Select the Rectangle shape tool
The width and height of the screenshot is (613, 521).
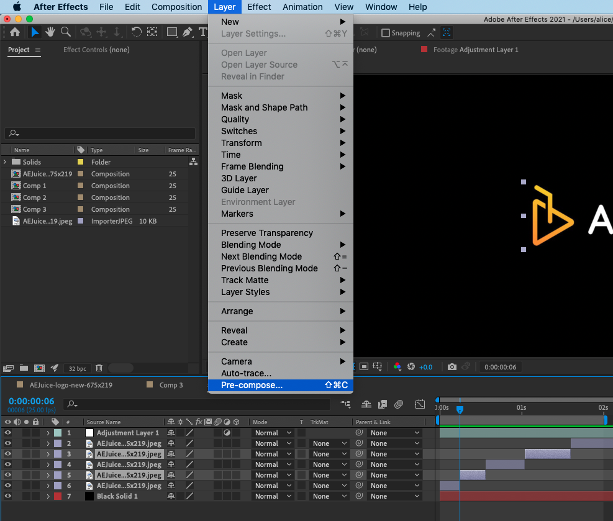coord(172,32)
